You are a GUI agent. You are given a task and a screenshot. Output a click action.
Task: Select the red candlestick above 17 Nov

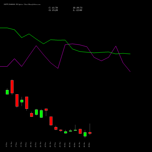tap(17, 100)
